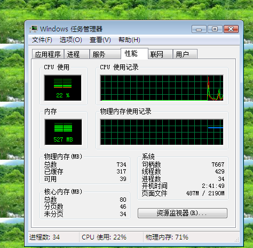Switch to the 服务 tab
Screen dimensions: 253x248
click(x=105, y=54)
